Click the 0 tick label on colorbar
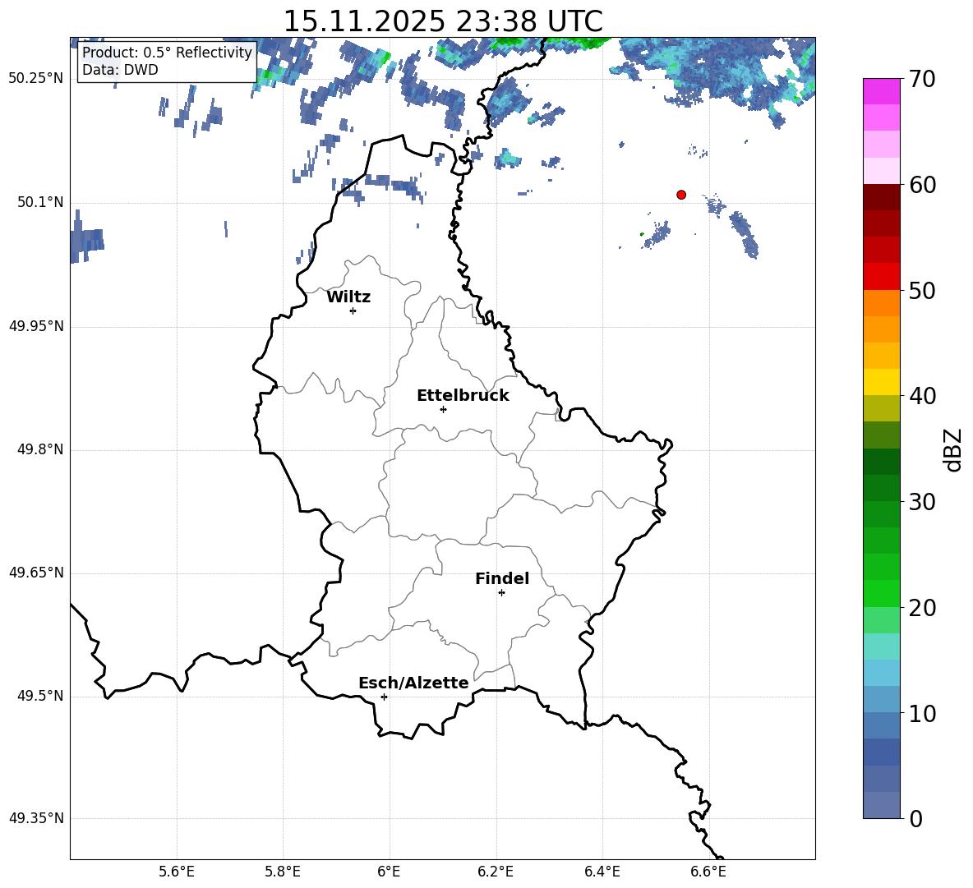Viewport: 973px width, 888px height. pyautogui.click(x=915, y=818)
